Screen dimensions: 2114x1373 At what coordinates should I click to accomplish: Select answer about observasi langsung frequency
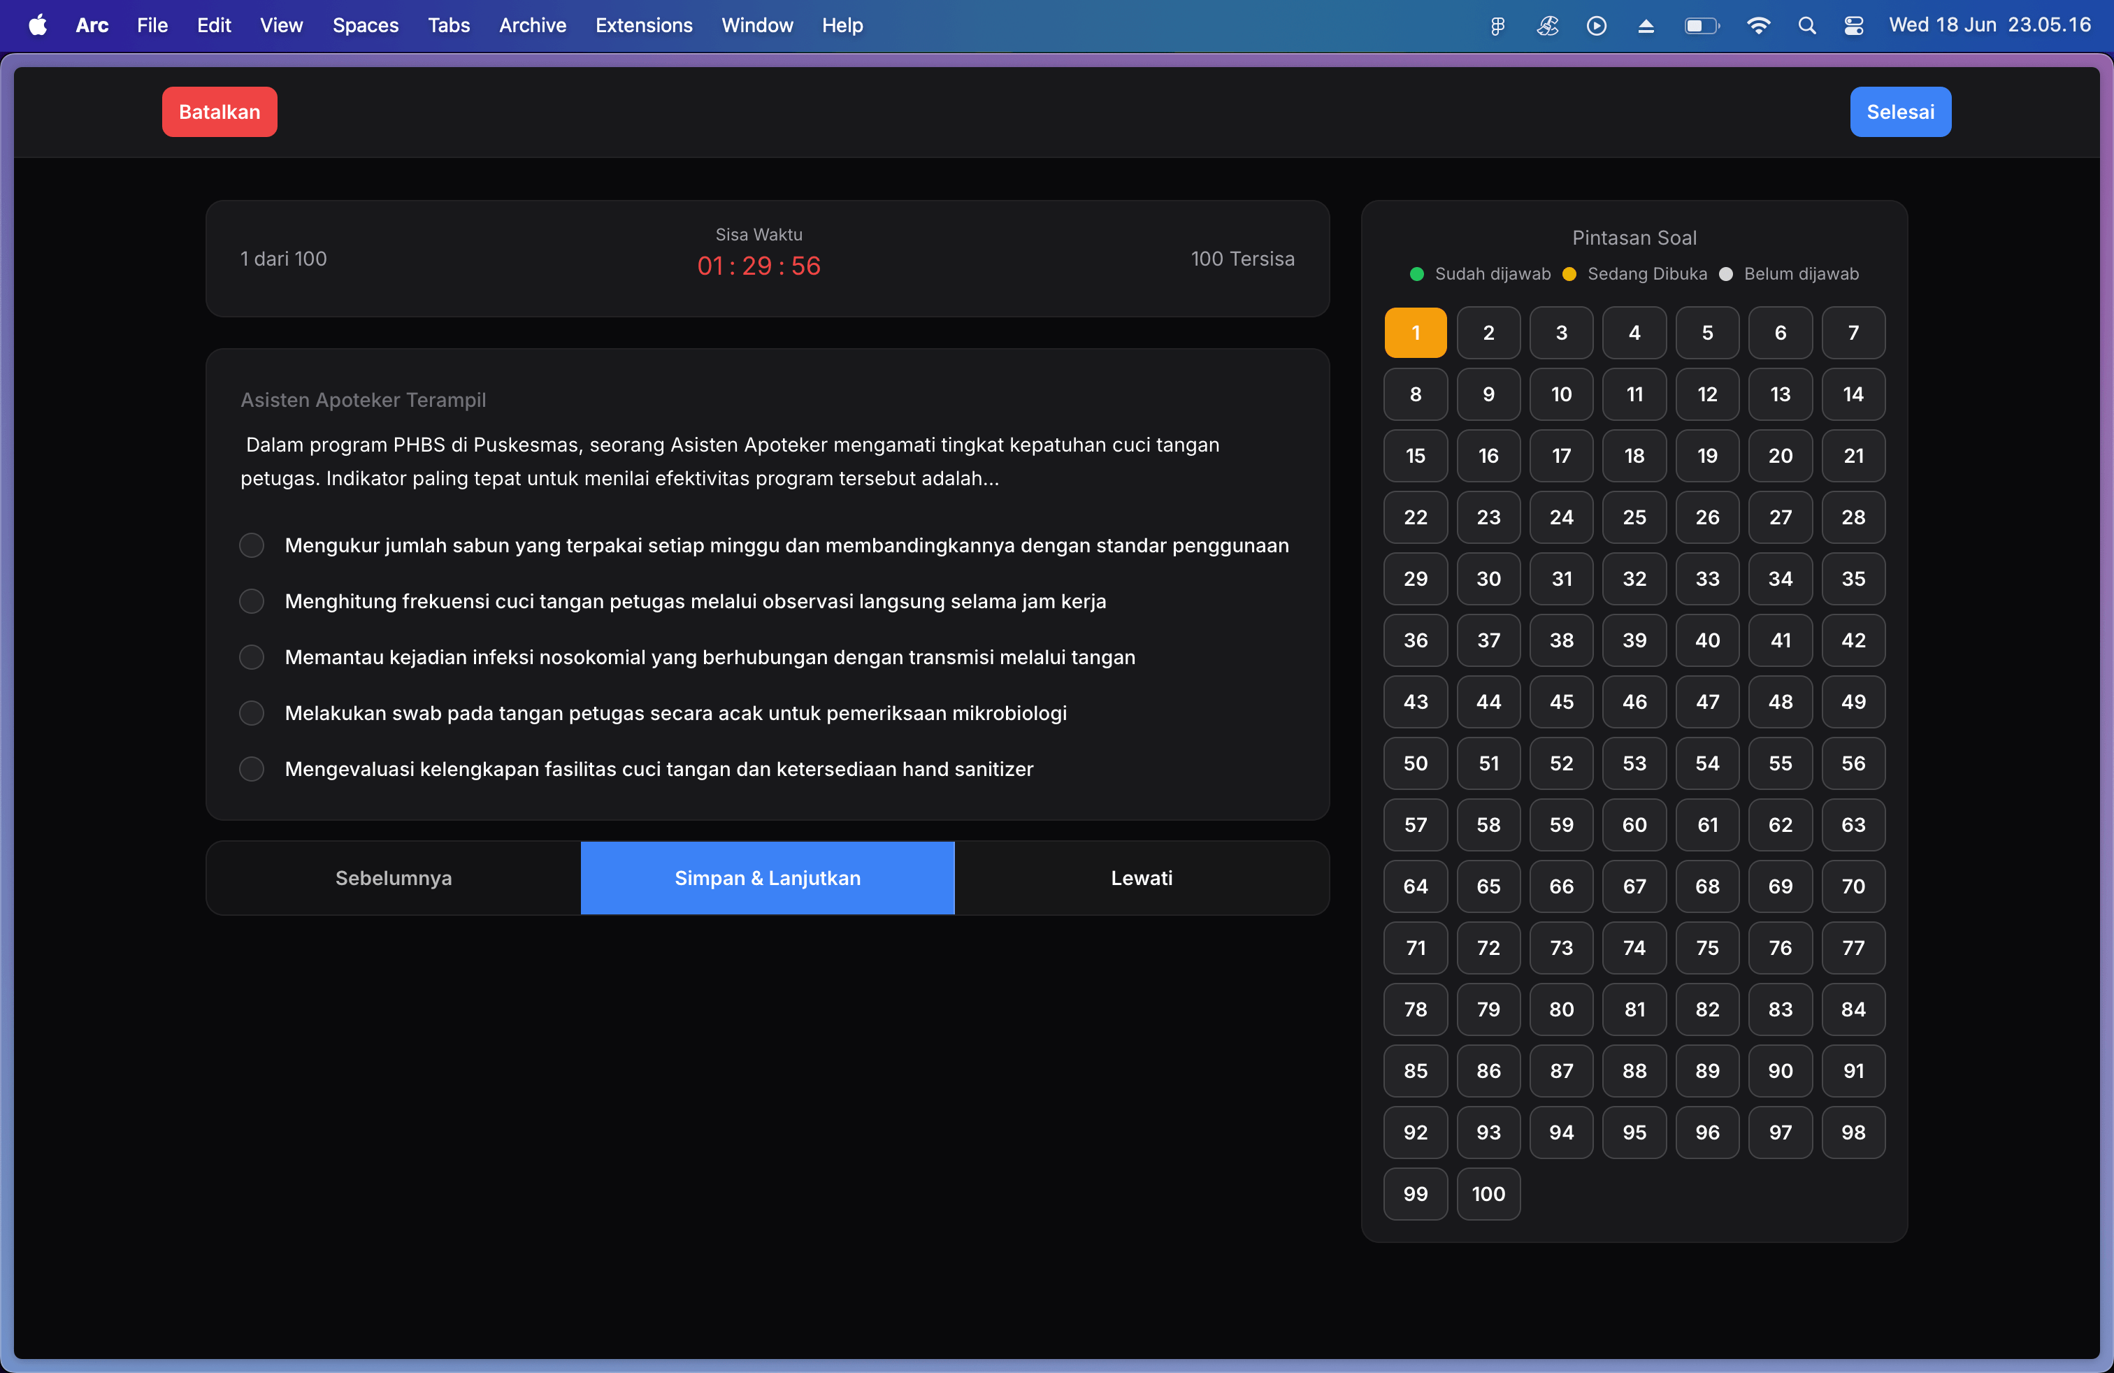[252, 601]
